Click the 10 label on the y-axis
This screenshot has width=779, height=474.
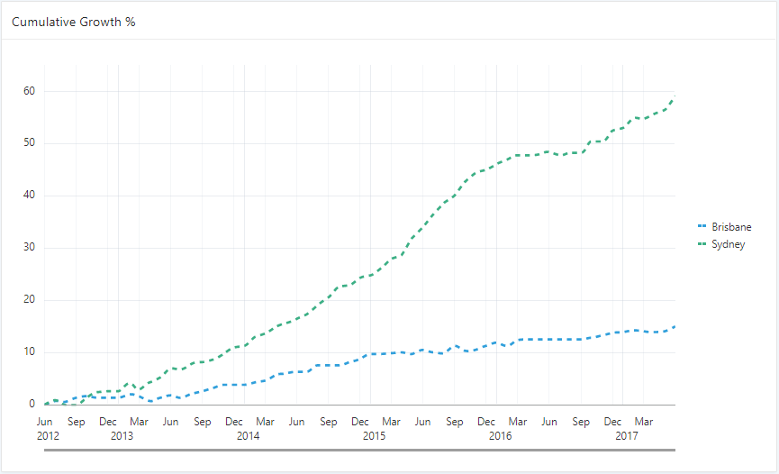[x=30, y=352]
